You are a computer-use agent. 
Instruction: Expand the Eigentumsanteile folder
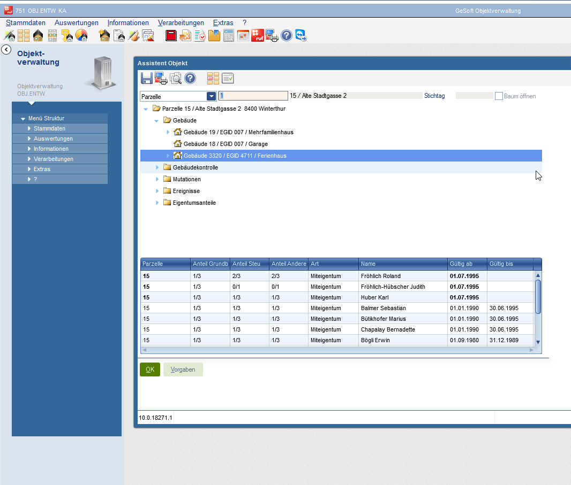157,203
